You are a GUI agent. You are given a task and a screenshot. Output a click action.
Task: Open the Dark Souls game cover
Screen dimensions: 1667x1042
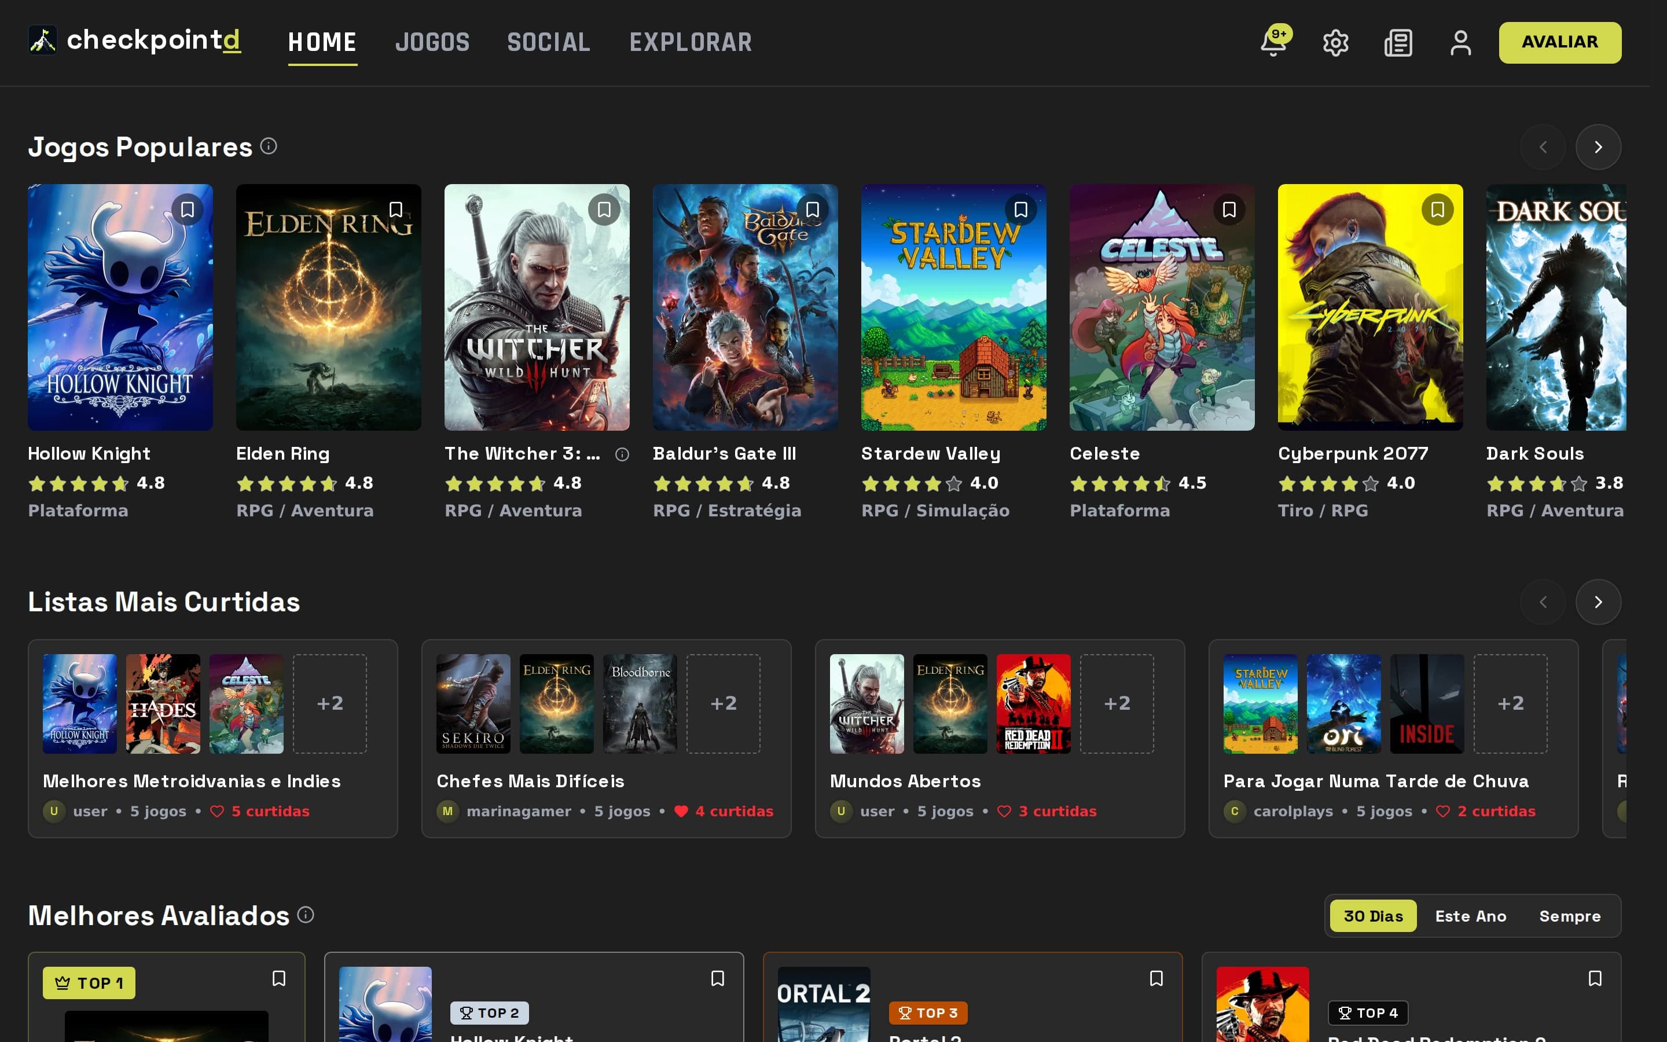point(1555,307)
